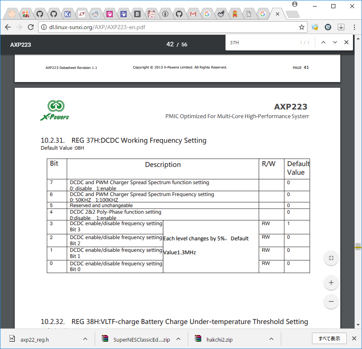Click the download-arrow extension icon
The image size is (362, 349).
tap(341, 27)
